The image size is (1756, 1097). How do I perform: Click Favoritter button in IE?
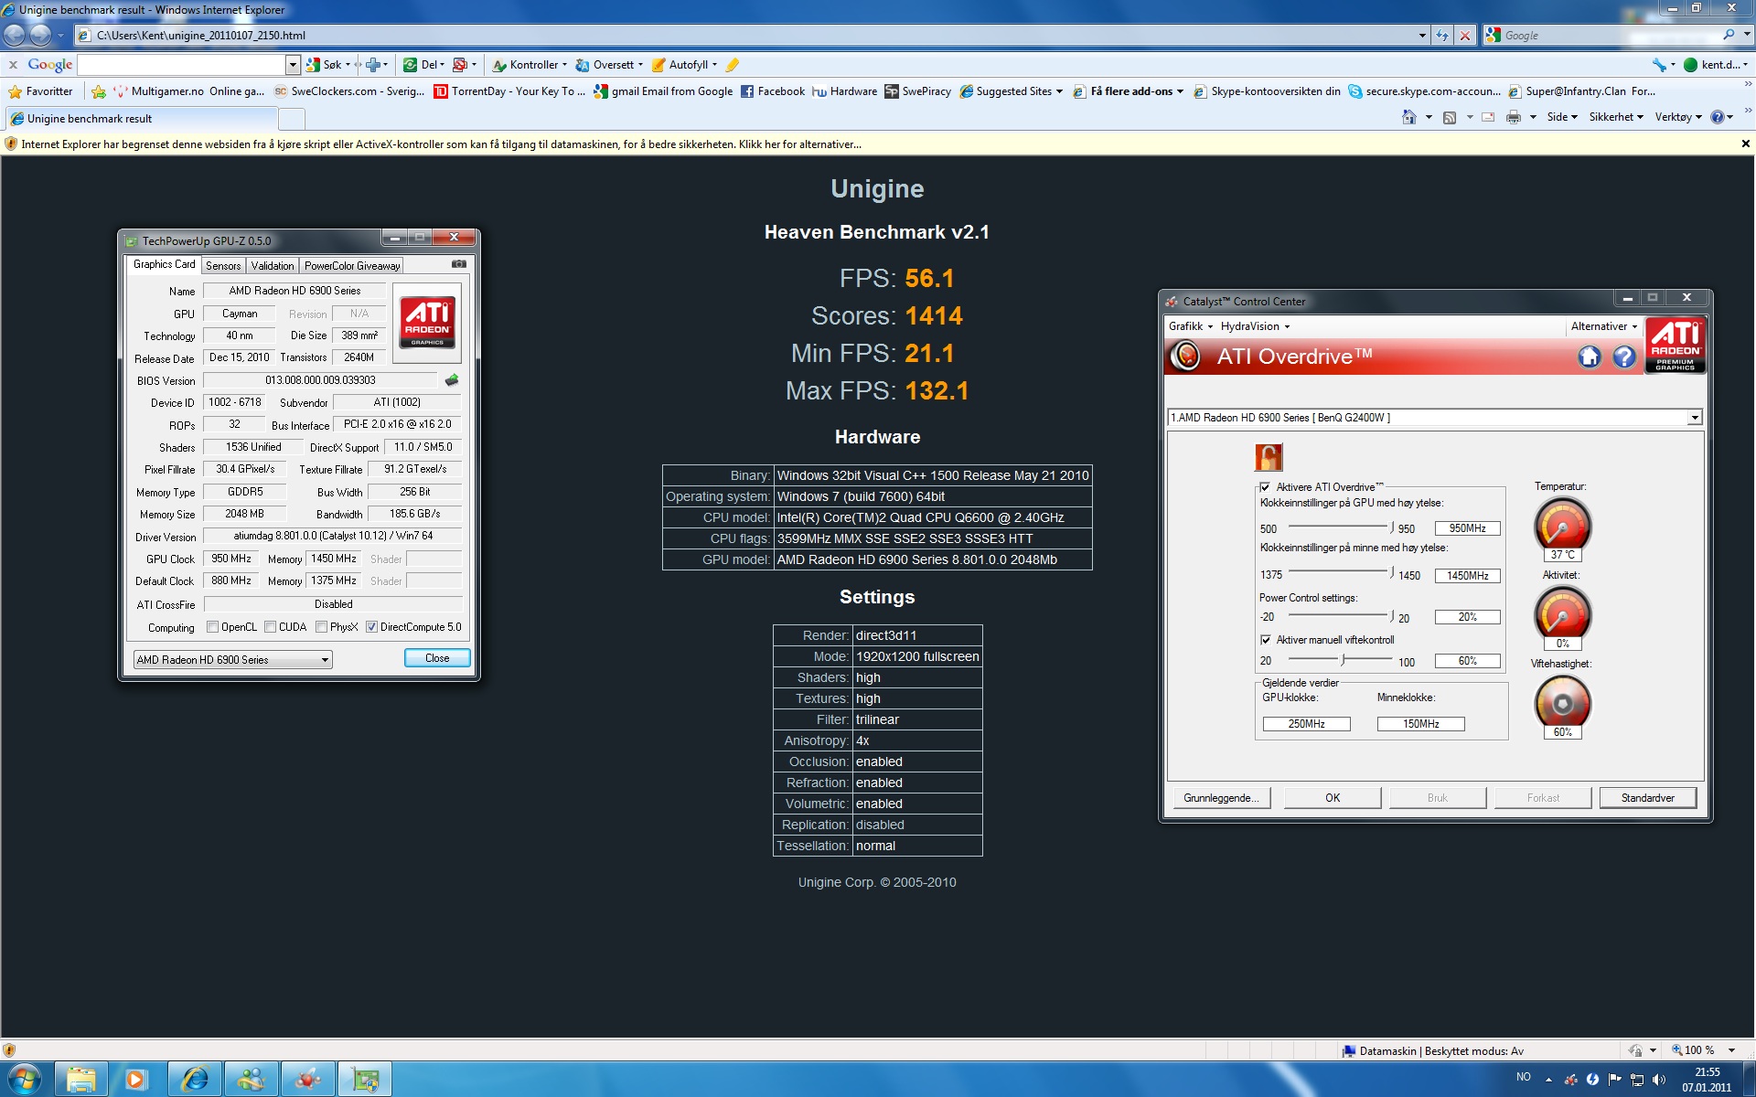[x=40, y=91]
